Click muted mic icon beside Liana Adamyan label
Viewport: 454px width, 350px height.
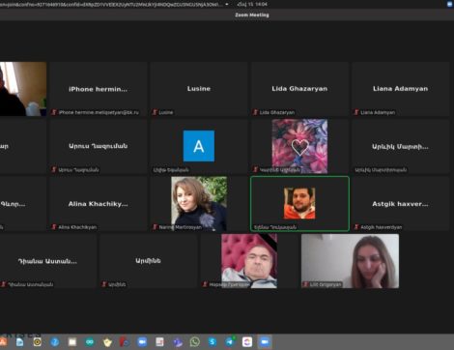(356, 112)
